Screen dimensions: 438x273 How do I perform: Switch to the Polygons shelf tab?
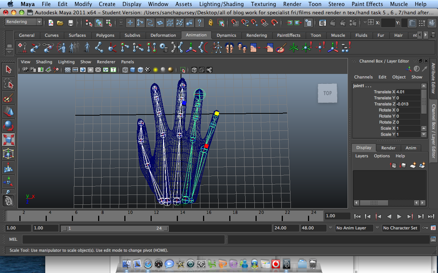[x=105, y=35]
